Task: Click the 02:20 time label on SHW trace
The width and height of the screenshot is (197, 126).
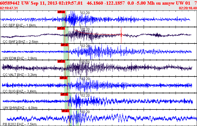Action: tap(86, 95)
